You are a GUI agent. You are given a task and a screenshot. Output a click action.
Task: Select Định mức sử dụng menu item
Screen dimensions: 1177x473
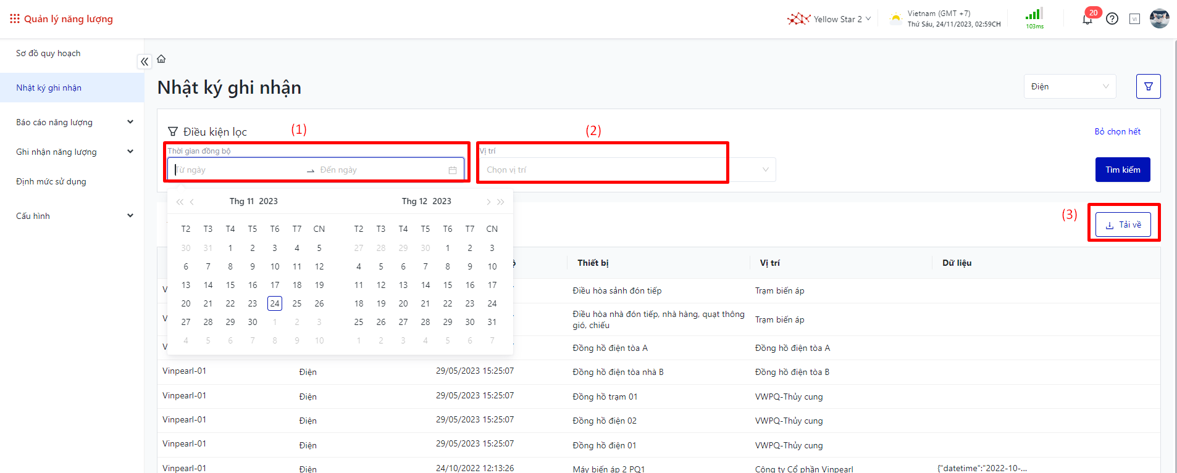tap(51, 181)
